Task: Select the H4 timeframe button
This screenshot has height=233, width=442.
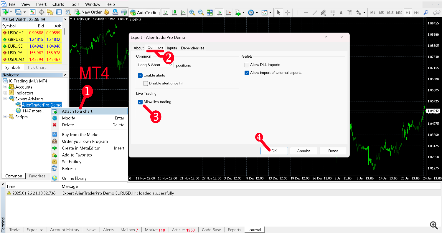Action: point(416,13)
